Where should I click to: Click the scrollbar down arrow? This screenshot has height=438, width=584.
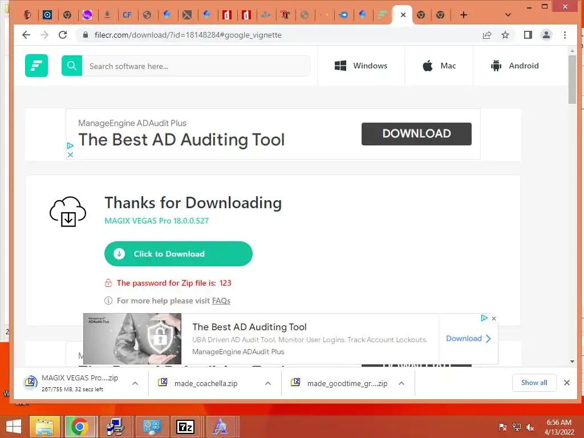572,361
